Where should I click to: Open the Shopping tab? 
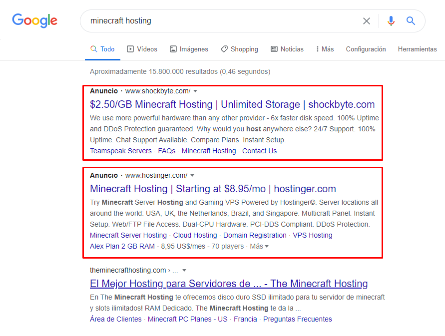tap(239, 49)
